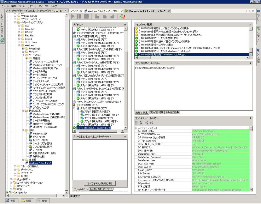
Task: Open the 編集 menu
Action: pos(14,6)
